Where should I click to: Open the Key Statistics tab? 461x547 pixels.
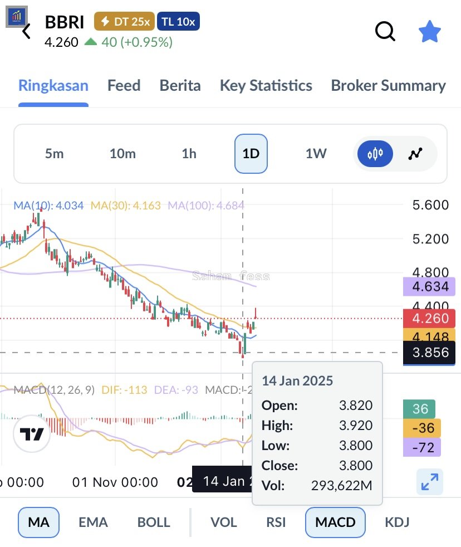pyautogui.click(x=266, y=85)
